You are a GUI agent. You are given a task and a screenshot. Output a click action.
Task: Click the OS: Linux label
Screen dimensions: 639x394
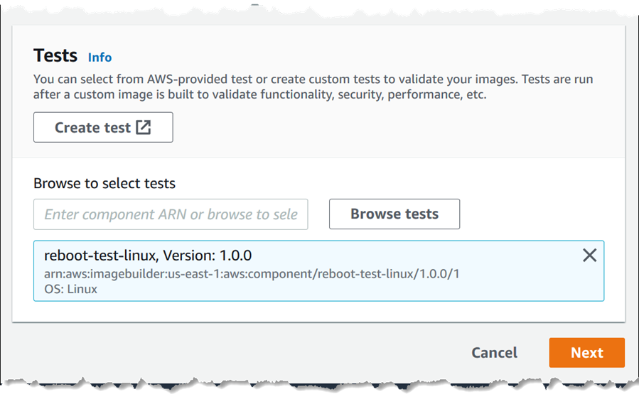pos(70,289)
